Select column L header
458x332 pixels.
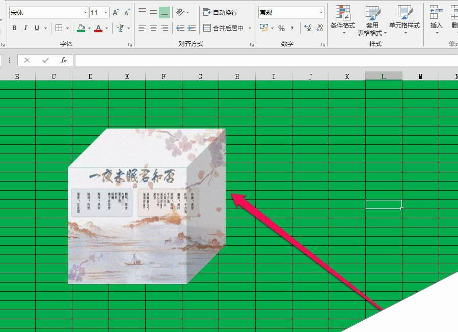(x=384, y=76)
